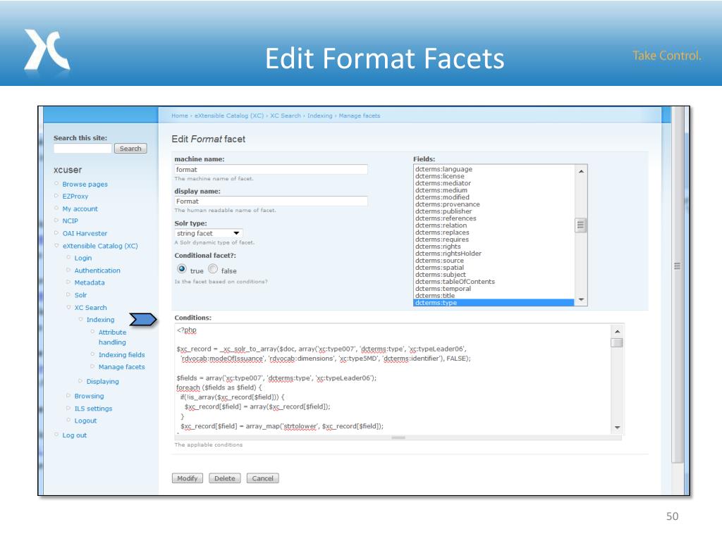The width and height of the screenshot is (722, 541).
Task: Select dcterms:modified field
Action: tap(442, 197)
